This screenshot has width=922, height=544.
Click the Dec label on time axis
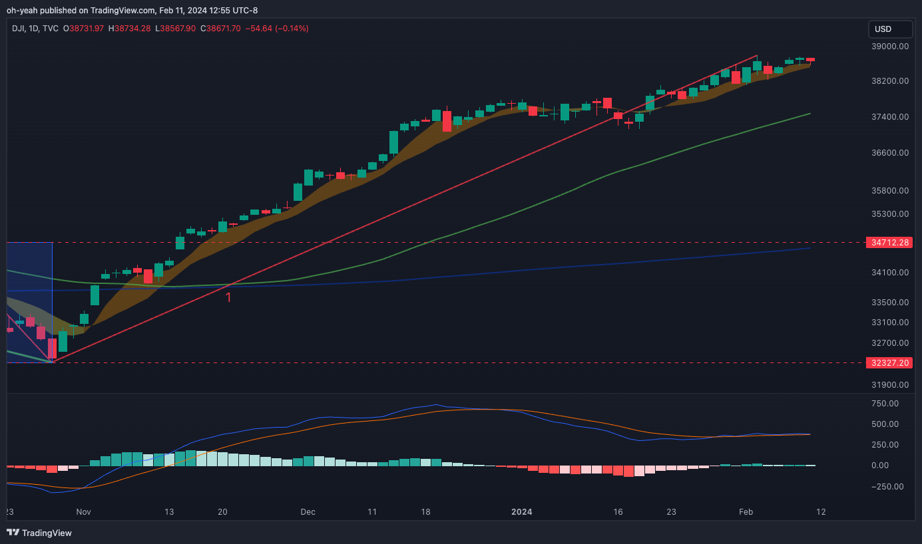point(308,512)
